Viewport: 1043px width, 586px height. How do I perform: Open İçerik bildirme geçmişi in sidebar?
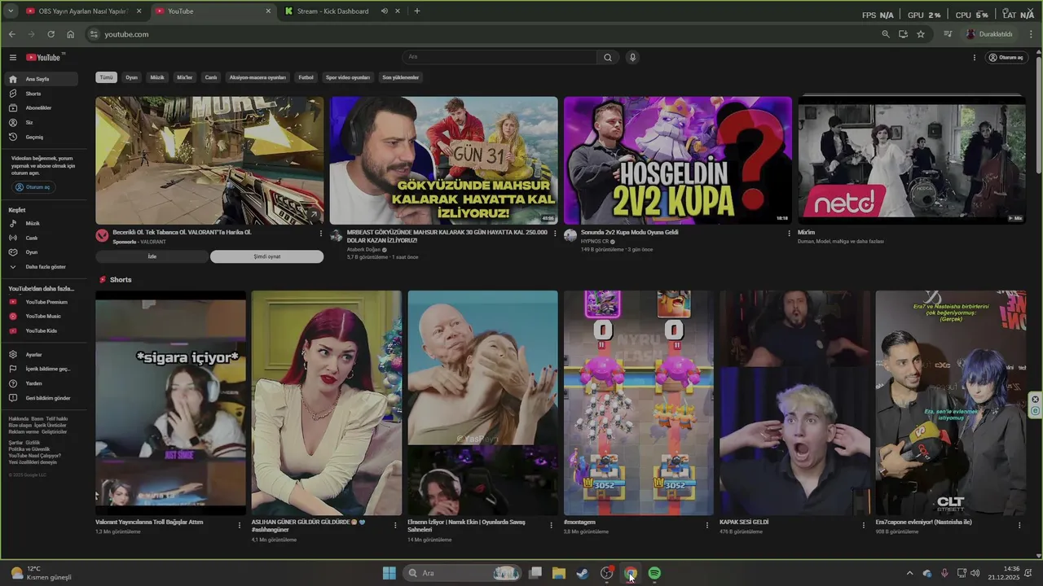click(42, 369)
